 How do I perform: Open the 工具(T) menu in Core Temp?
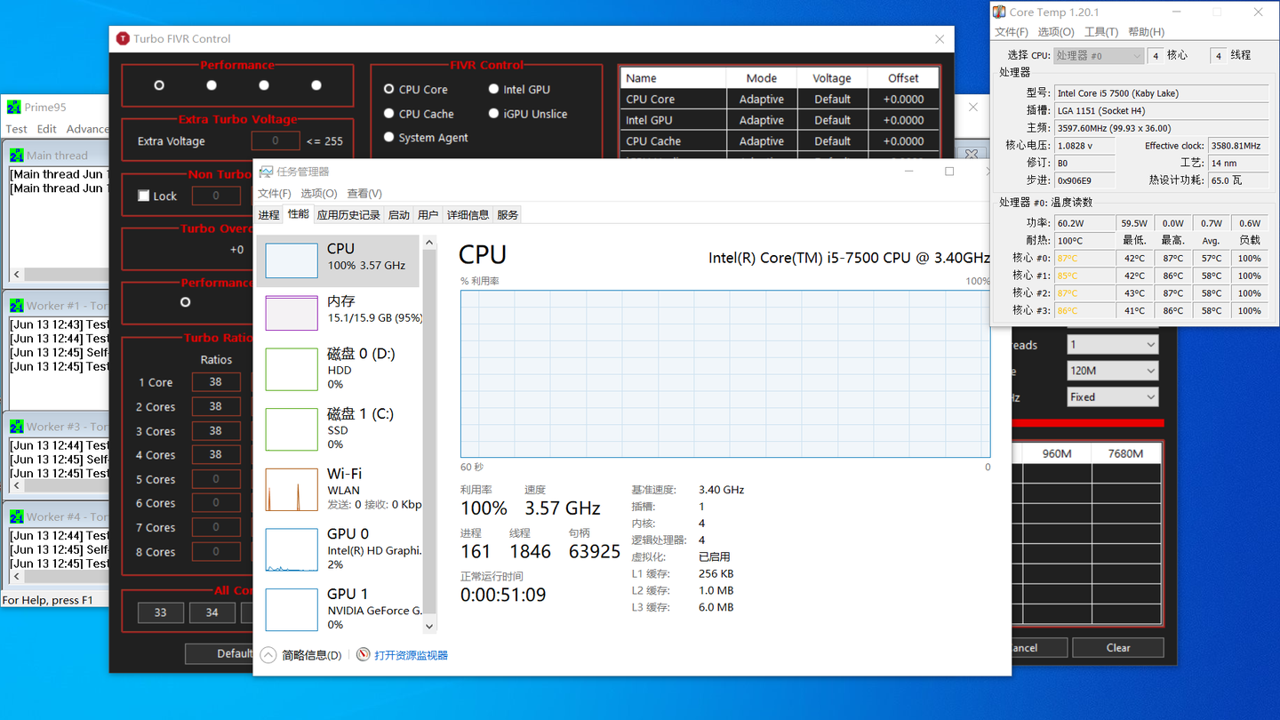click(1101, 32)
